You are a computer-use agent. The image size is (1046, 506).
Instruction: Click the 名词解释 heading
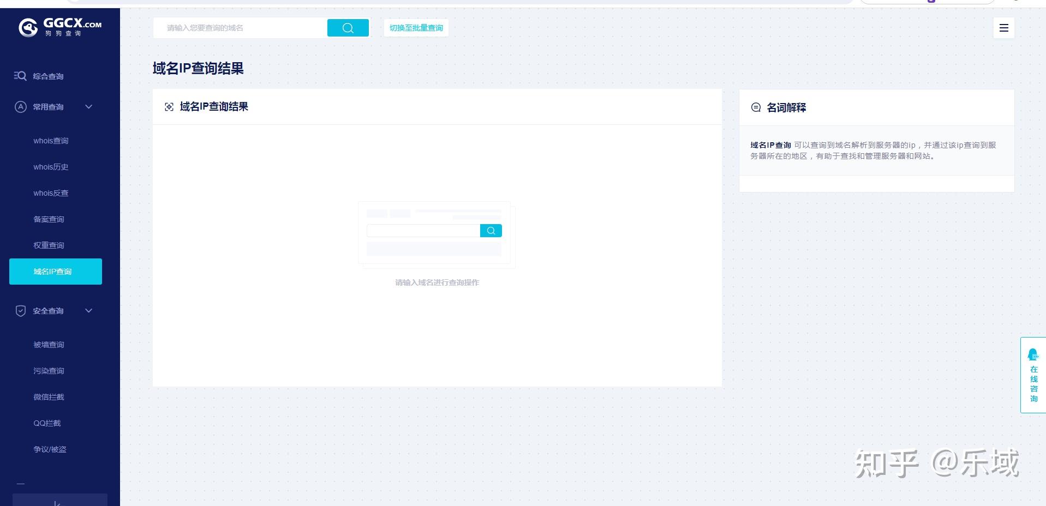point(786,107)
